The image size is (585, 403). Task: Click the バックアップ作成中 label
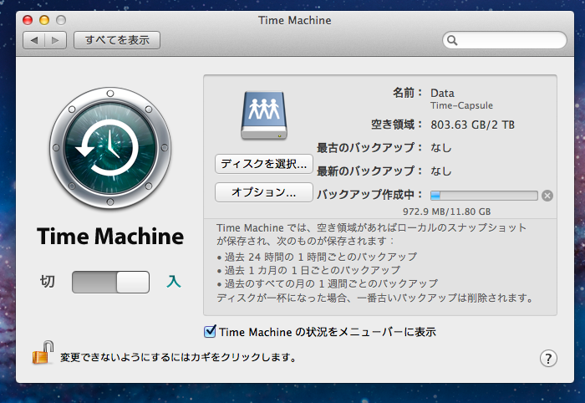369,195
